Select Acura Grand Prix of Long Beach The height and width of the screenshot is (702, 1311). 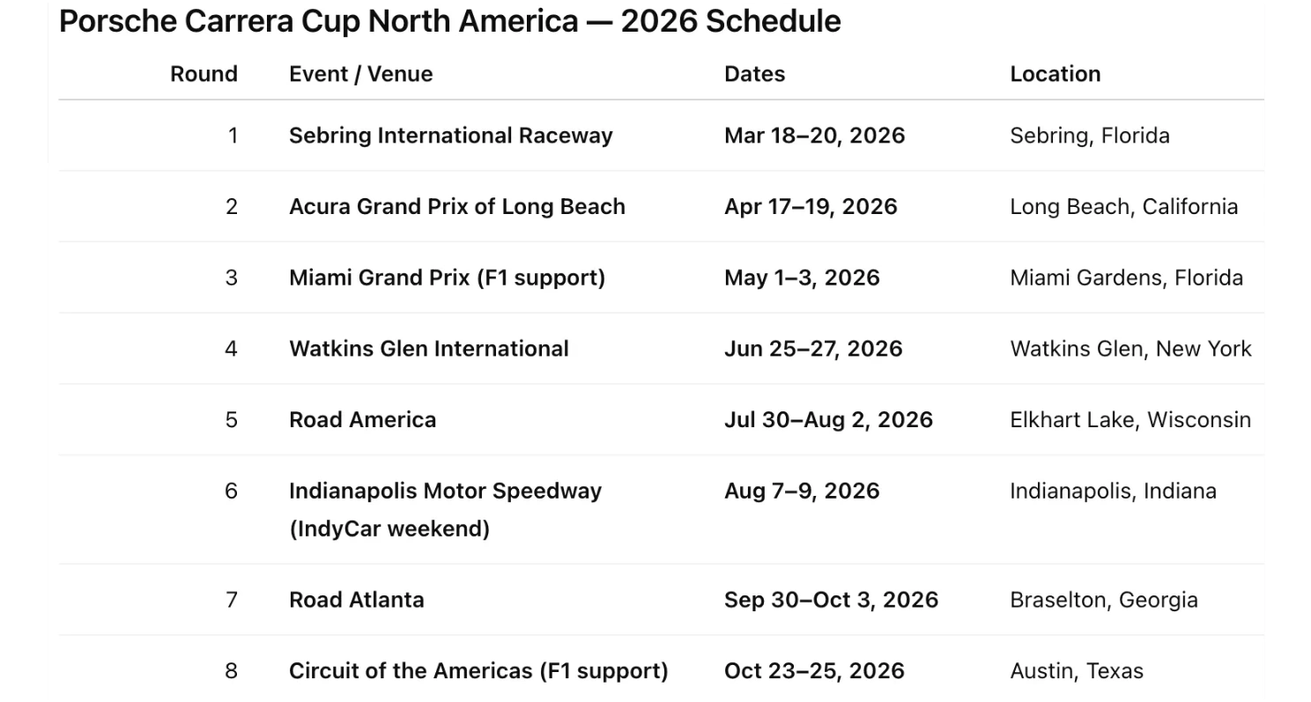tap(456, 207)
